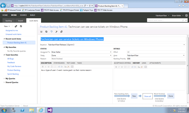Go to the SOURCE hub
This screenshot has width=189, height=113.
pos(23,15)
